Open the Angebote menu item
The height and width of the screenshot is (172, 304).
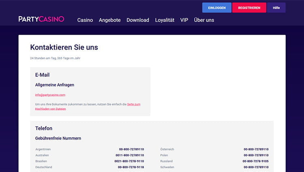coord(110,20)
